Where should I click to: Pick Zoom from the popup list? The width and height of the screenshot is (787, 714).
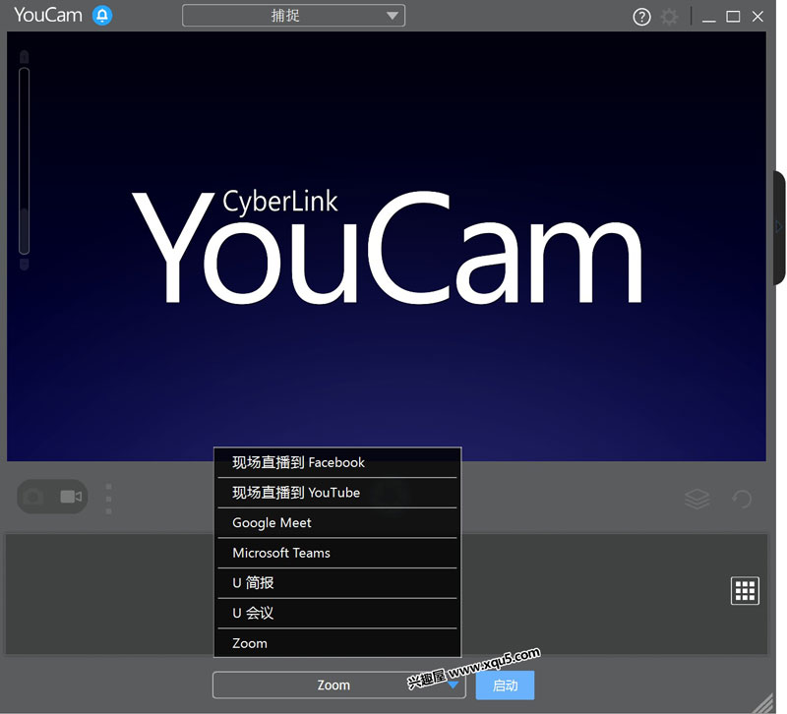(x=337, y=643)
